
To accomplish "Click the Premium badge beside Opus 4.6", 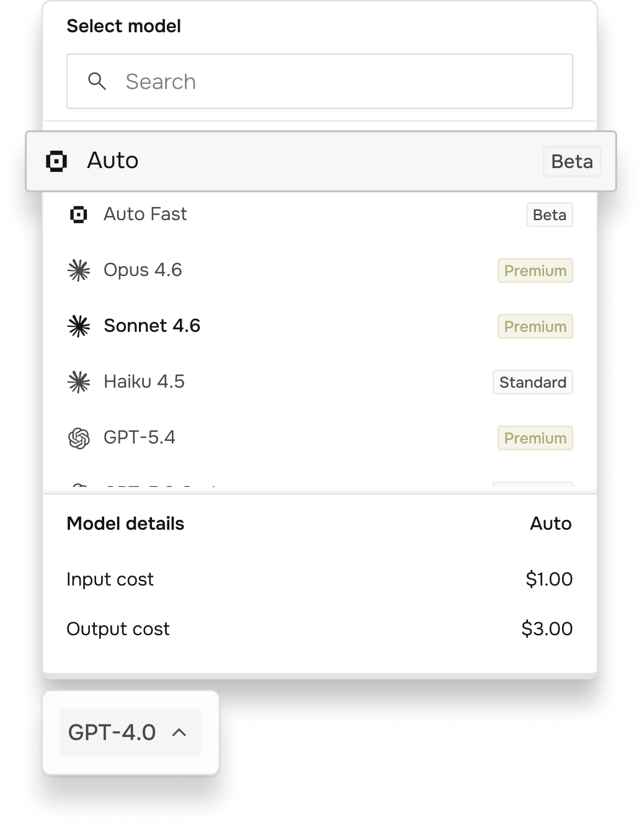I will point(535,270).
